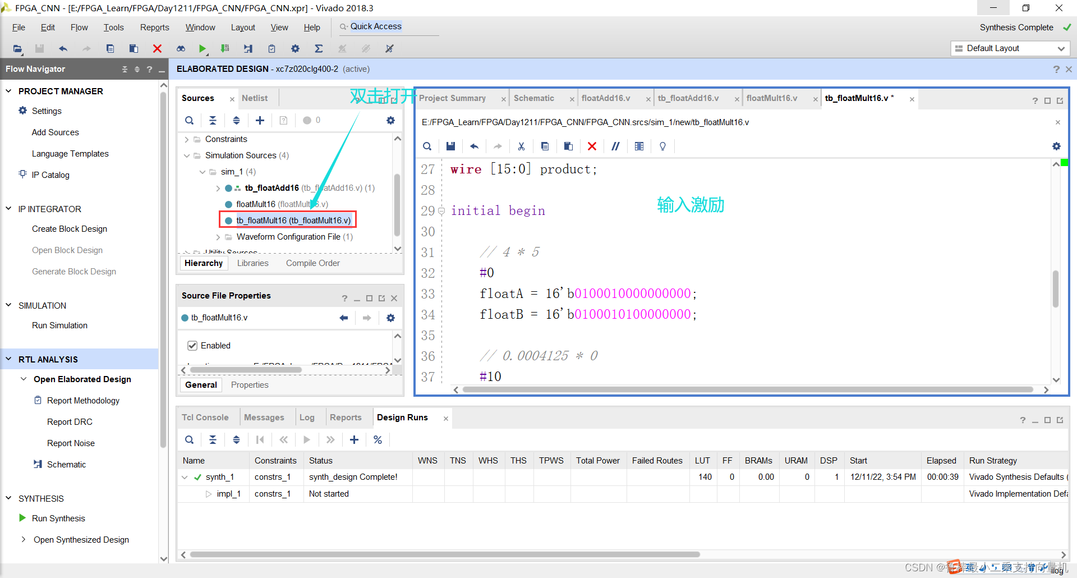Open Properties tab of Source File Properties
Viewport: 1077px width, 578px height.
250,385
